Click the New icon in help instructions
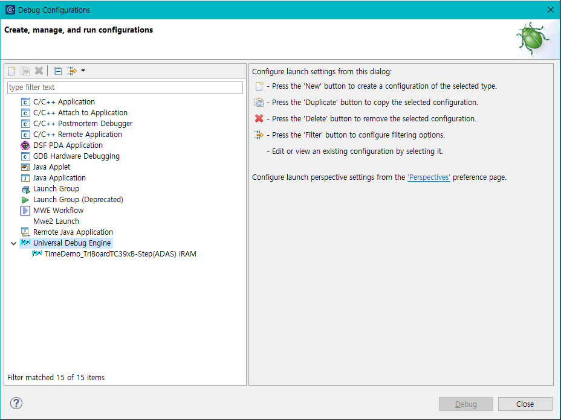The image size is (561, 420). click(x=259, y=86)
